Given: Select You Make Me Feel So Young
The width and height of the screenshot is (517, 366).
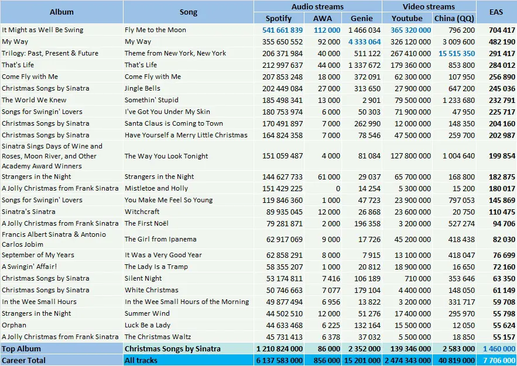Looking at the screenshot, I should [169, 200].
